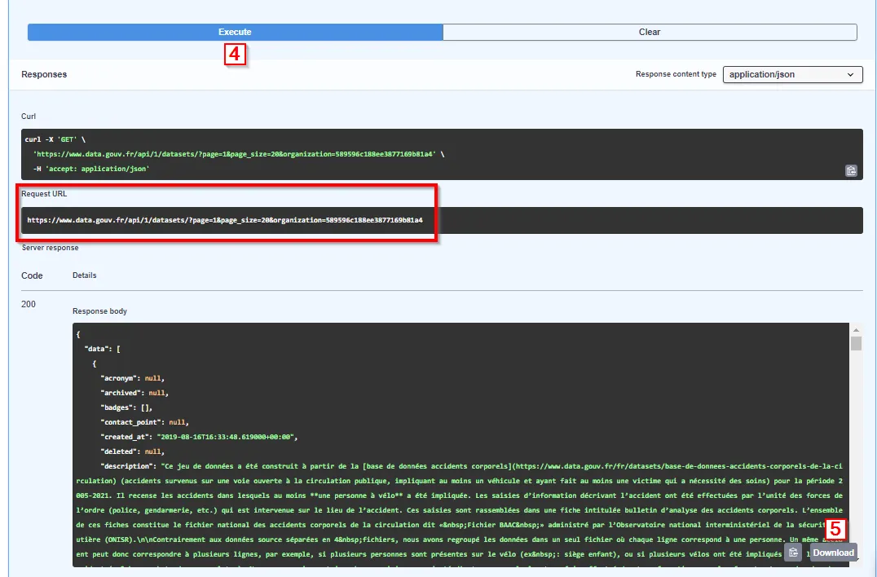Click the response body scrollbar up arrow
The width and height of the screenshot is (877, 577).
pyautogui.click(x=856, y=329)
